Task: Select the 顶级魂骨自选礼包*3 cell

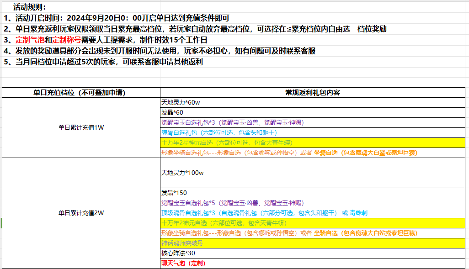Action: 264,213
